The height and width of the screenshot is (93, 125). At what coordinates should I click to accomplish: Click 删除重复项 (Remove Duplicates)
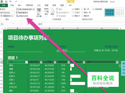coord(22,13)
